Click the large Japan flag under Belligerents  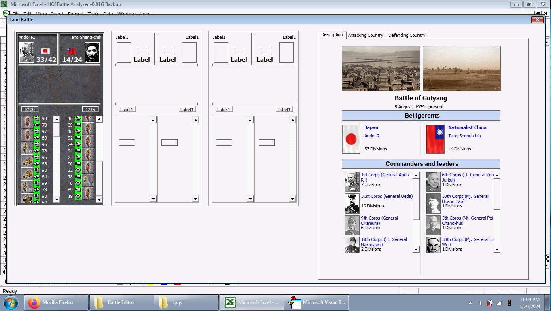tap(351, 139)
